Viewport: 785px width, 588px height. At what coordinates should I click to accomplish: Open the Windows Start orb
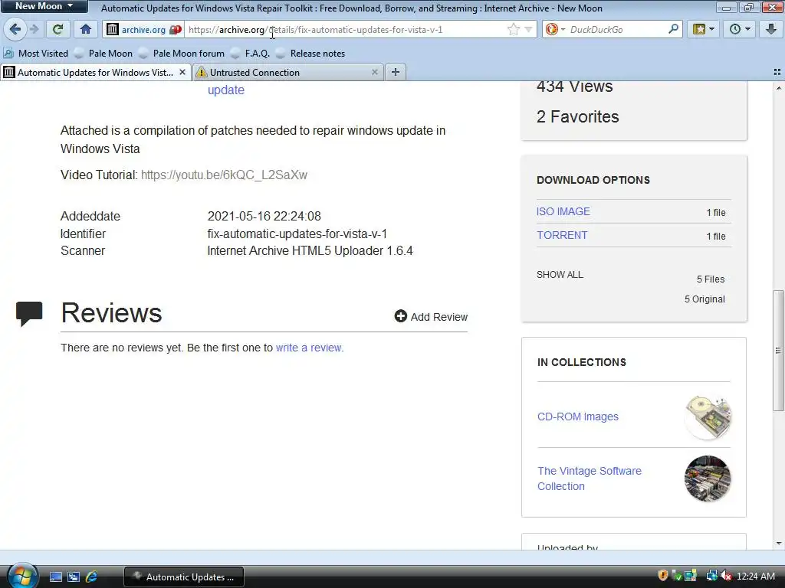point(22,577)
